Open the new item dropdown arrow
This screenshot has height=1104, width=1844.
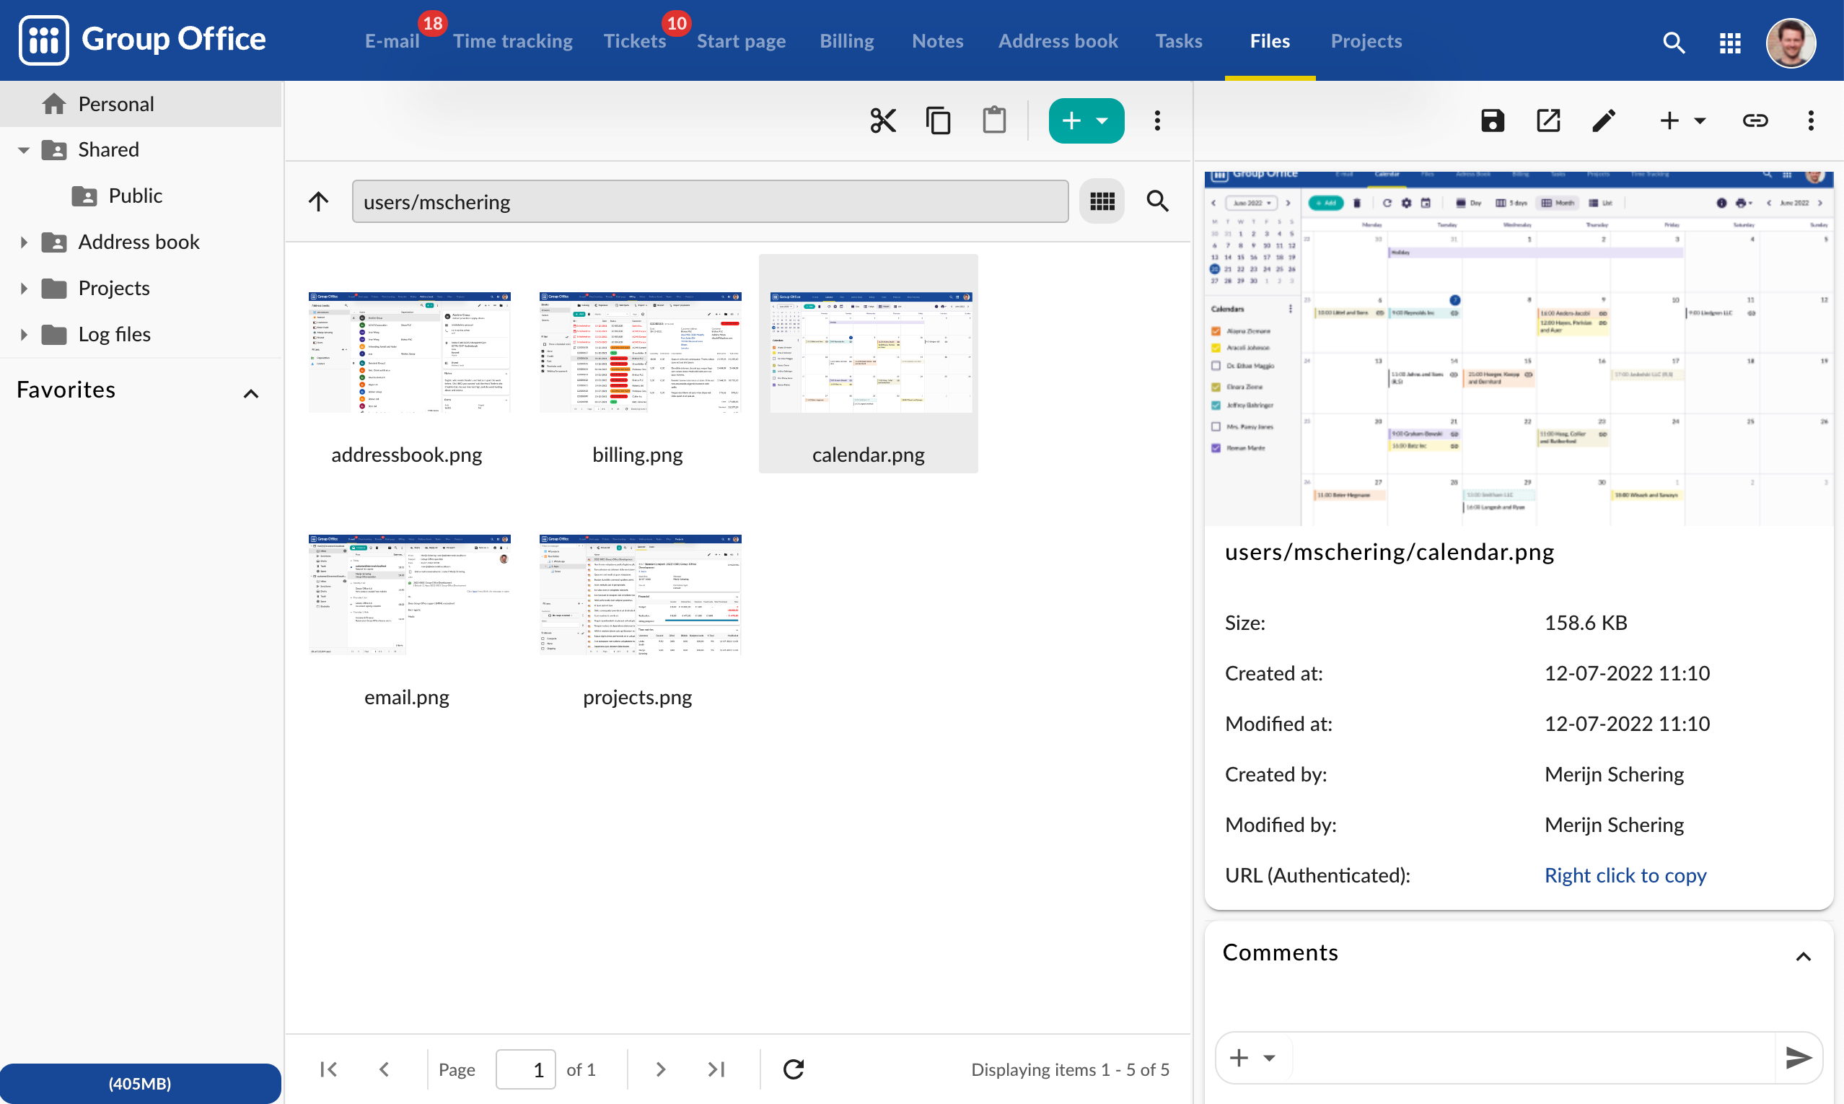[x=1103, y=120]
